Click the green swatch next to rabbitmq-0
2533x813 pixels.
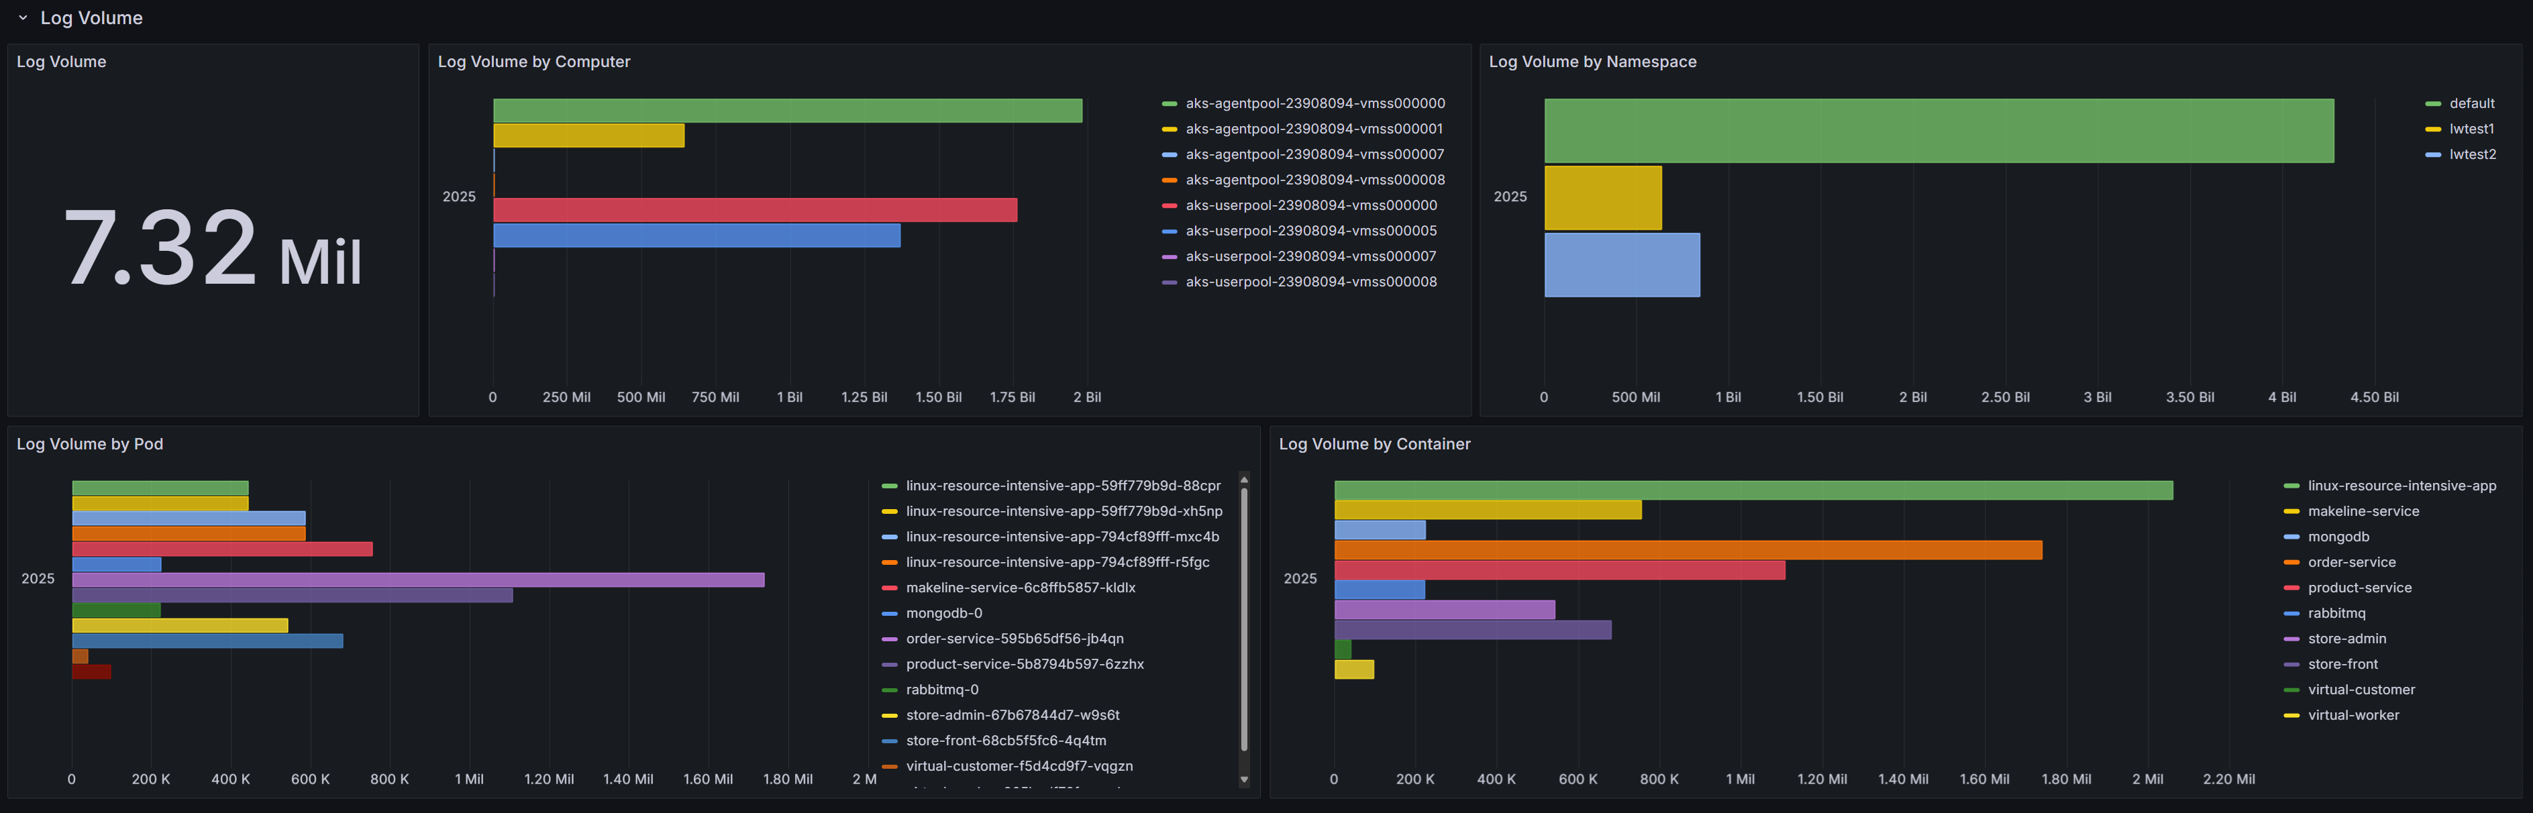889,690
